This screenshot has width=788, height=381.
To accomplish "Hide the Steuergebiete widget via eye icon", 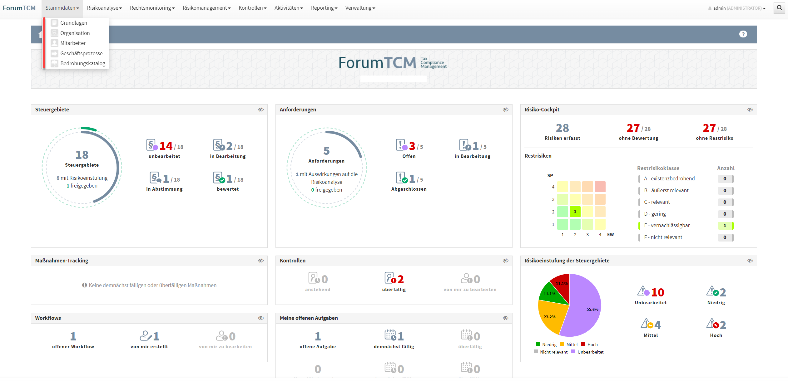I will pyautogui.click(x=261, y=110).
